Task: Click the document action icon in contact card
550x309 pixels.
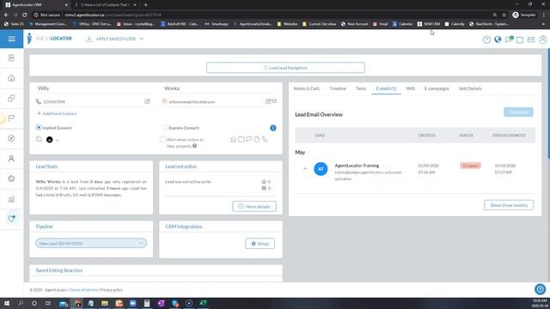Action: tap(257, 139)
